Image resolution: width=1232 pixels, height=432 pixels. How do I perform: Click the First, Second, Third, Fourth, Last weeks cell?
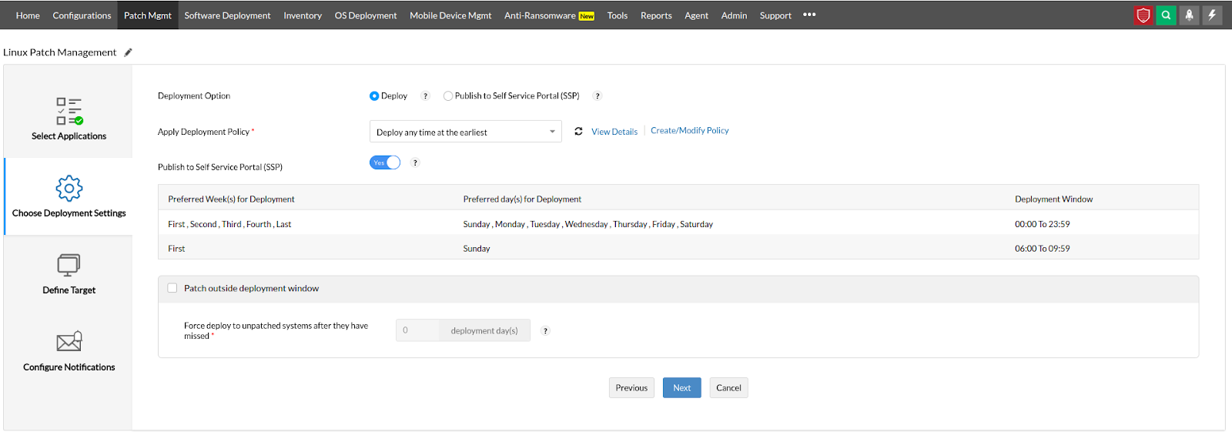click(x=229, y=224)
